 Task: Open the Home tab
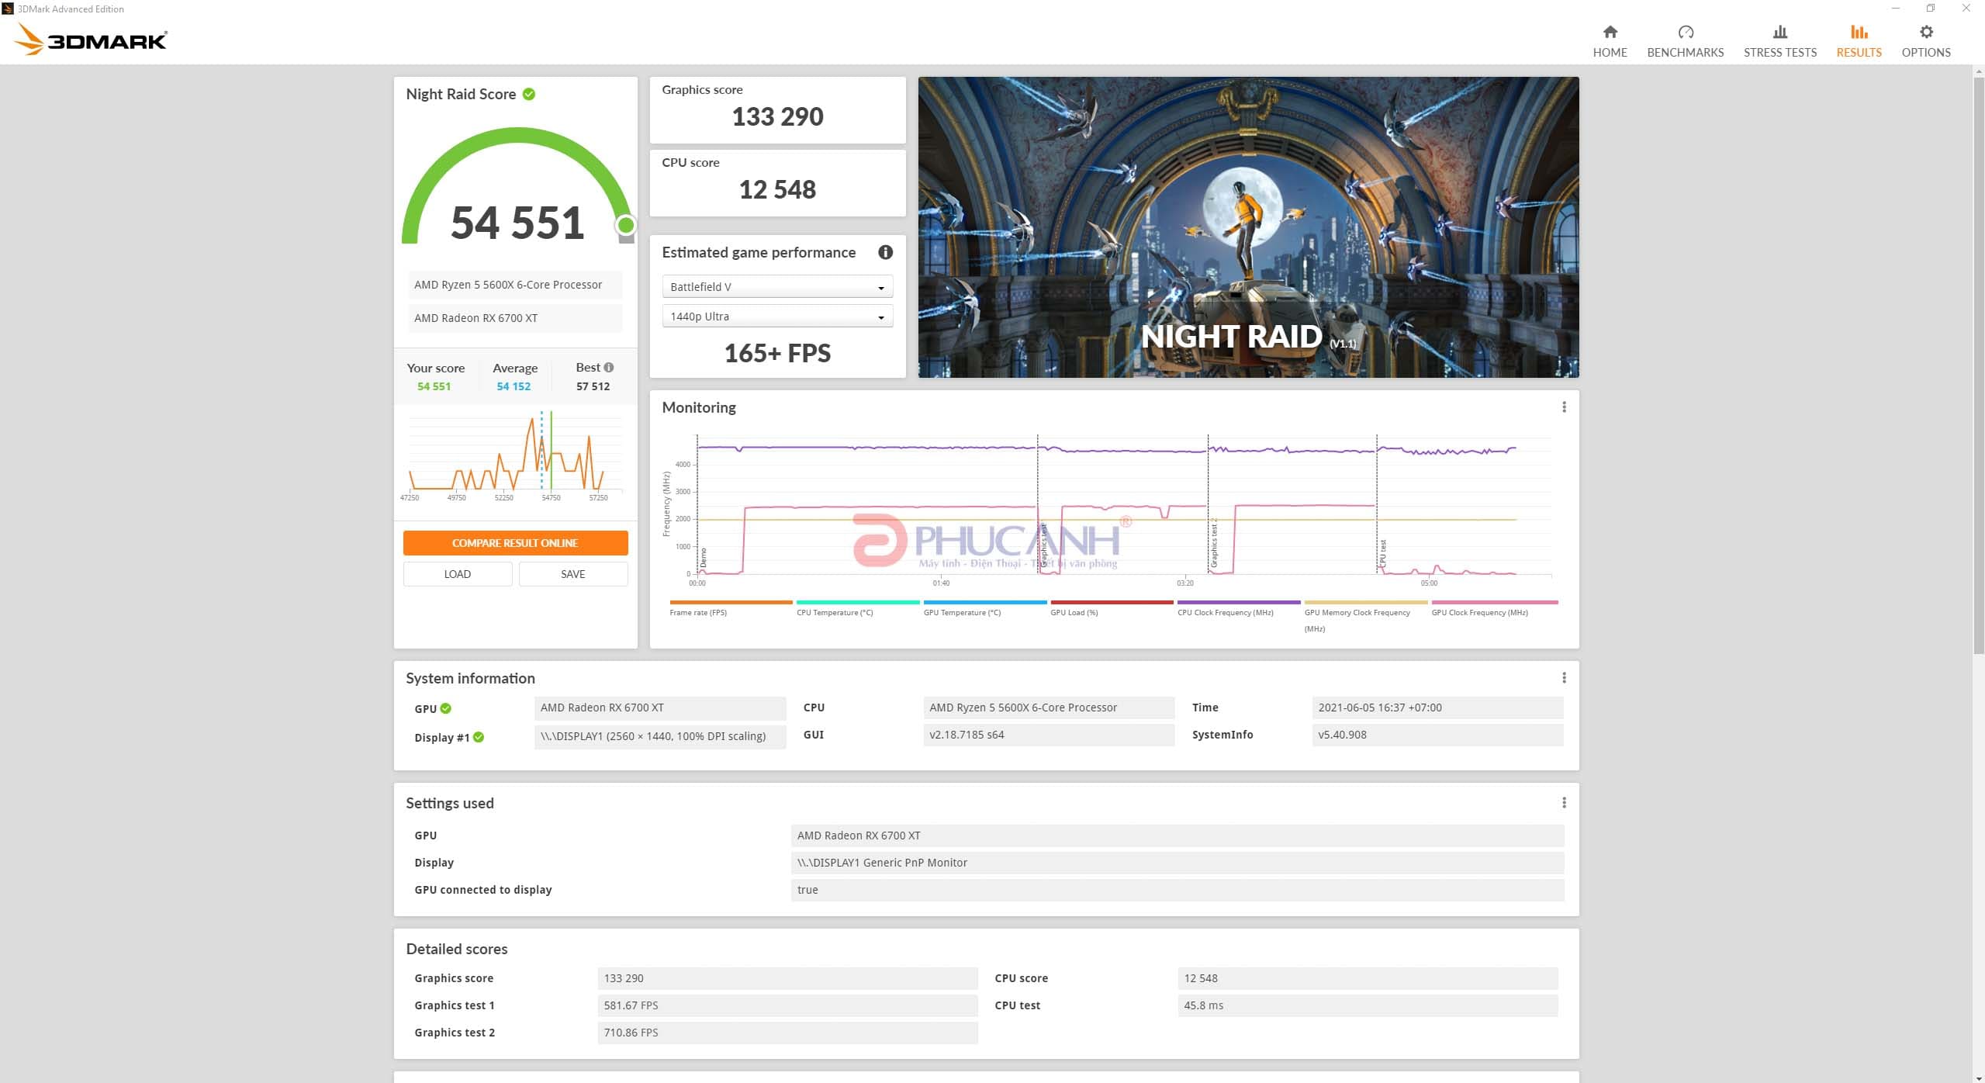(1610, 42)
